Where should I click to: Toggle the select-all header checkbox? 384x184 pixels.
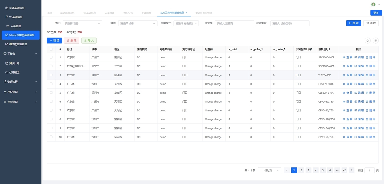tap(51, 49)
